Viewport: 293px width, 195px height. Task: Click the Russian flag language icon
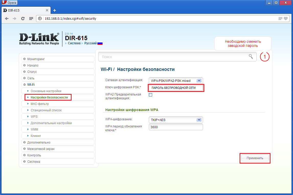(x=100, y=43)
